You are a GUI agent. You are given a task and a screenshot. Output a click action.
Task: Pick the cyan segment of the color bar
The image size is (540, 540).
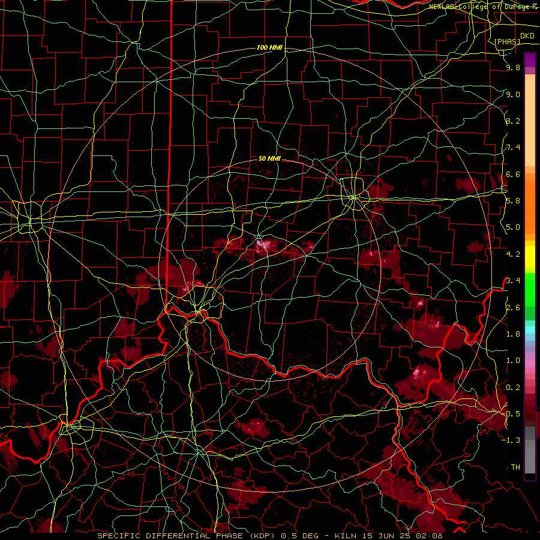(x=530, y=330)
